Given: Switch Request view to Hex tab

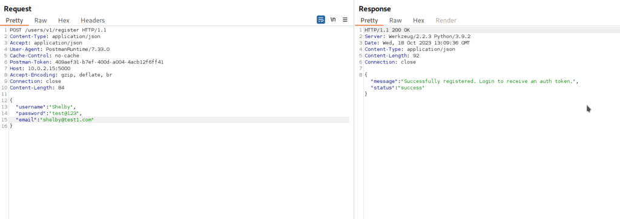Looking at the screenshot, I should point(64,21).
